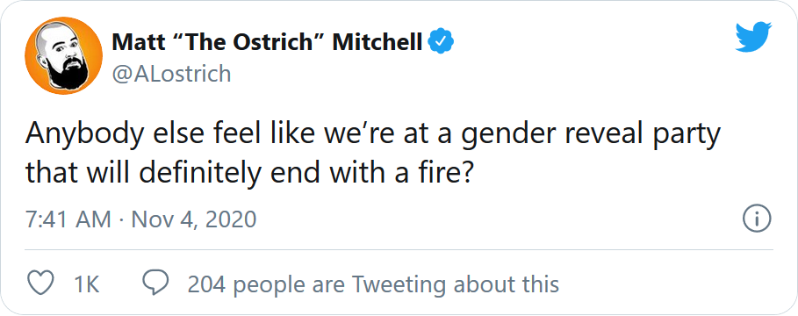The width and height of the screenshot is (798, 316).
Task: Visit the @ALostrich handle
Action: pyautogui.click(x=171, y=74)
